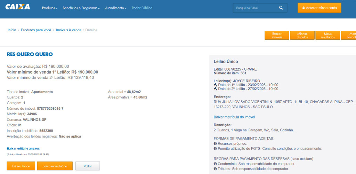Image resolution: width=356 pixels, height=174 pixels.
Task: Click Valor de avaliação R$ 190.000,00 text
Action: [x=38, y=66]
